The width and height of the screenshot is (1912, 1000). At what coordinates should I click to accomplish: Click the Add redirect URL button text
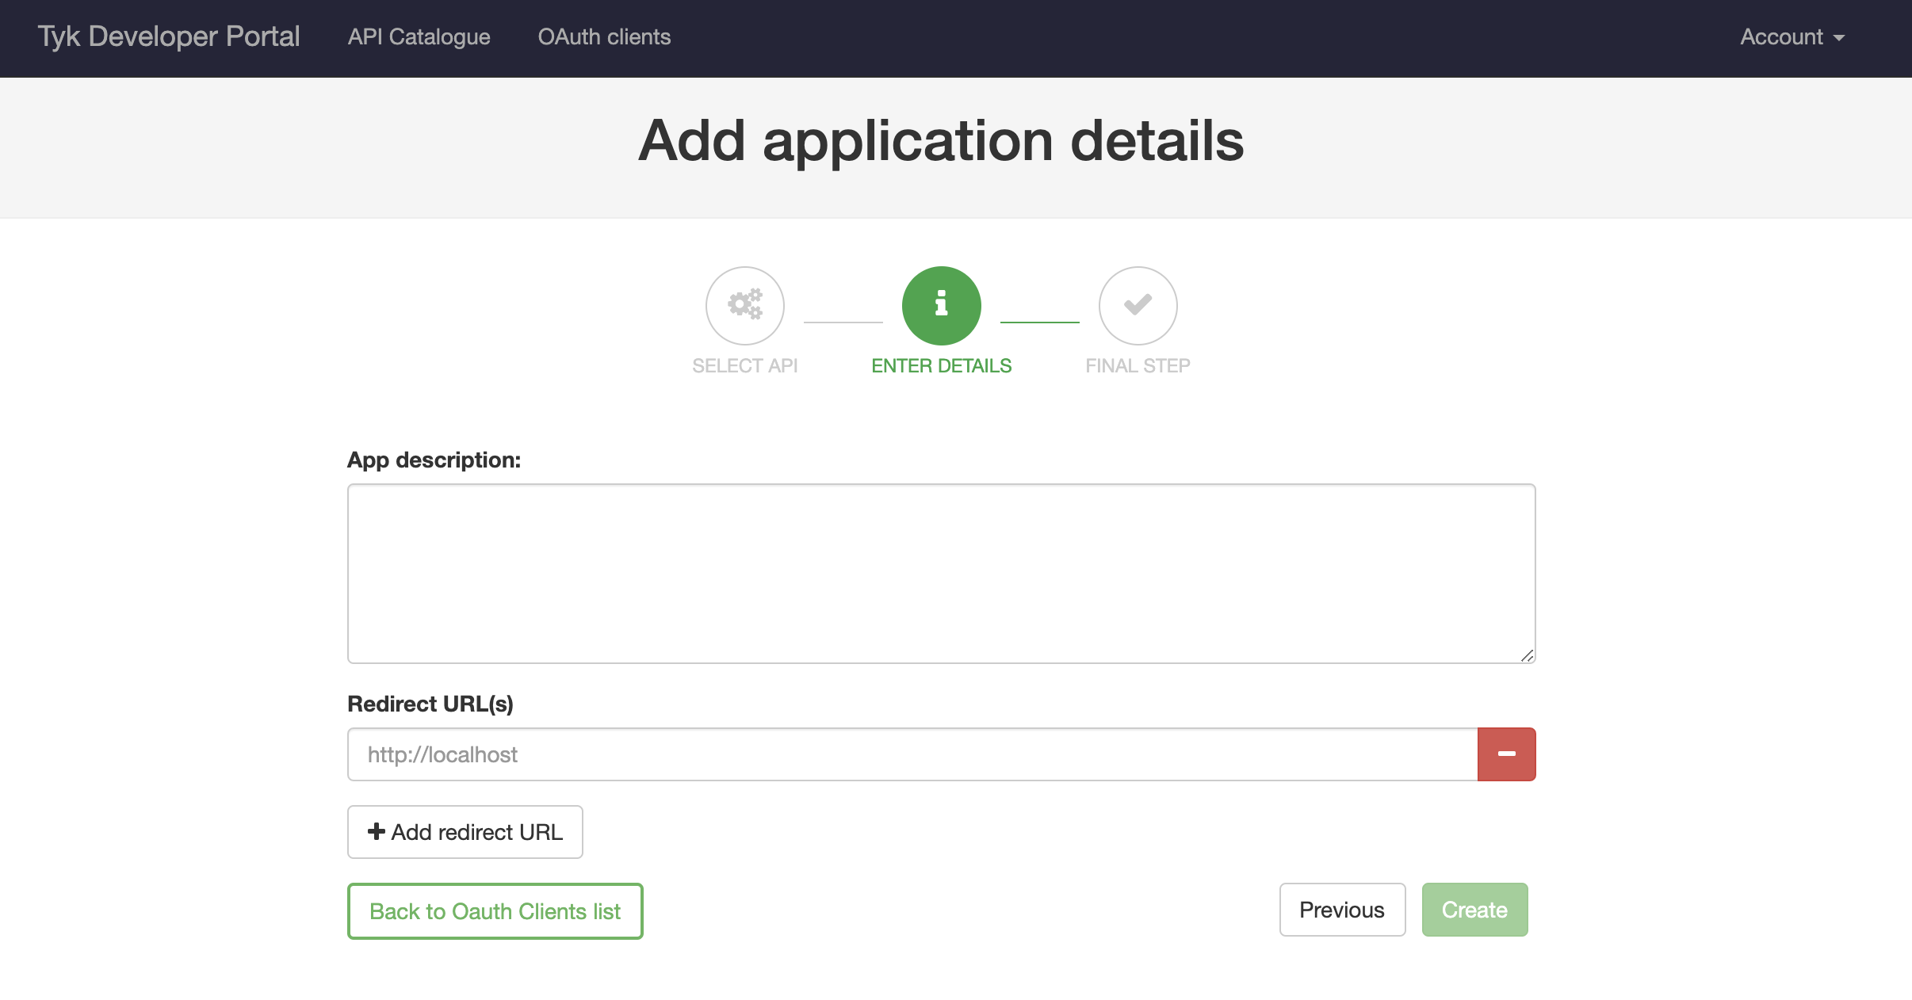coord(477,832)
